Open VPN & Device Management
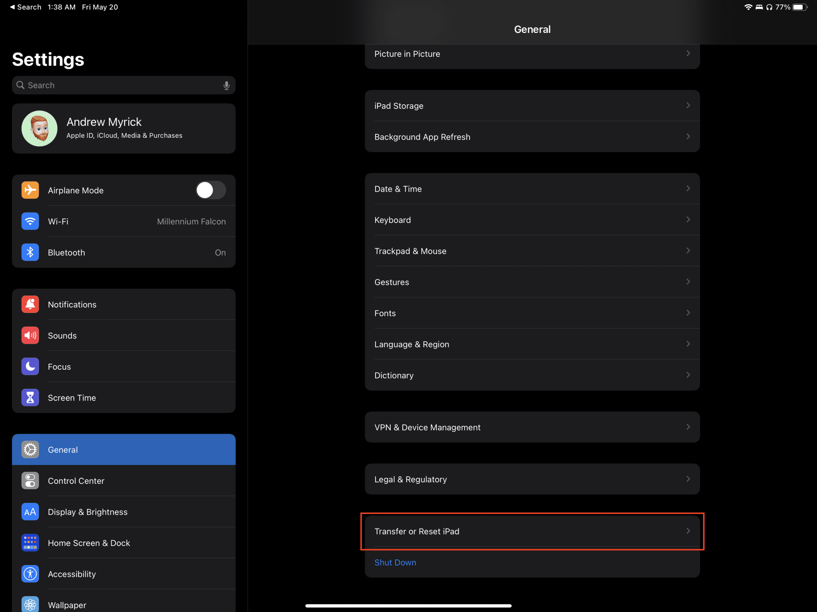The height and width of the screenshot is (612, 817). click(x=532, y=427)
